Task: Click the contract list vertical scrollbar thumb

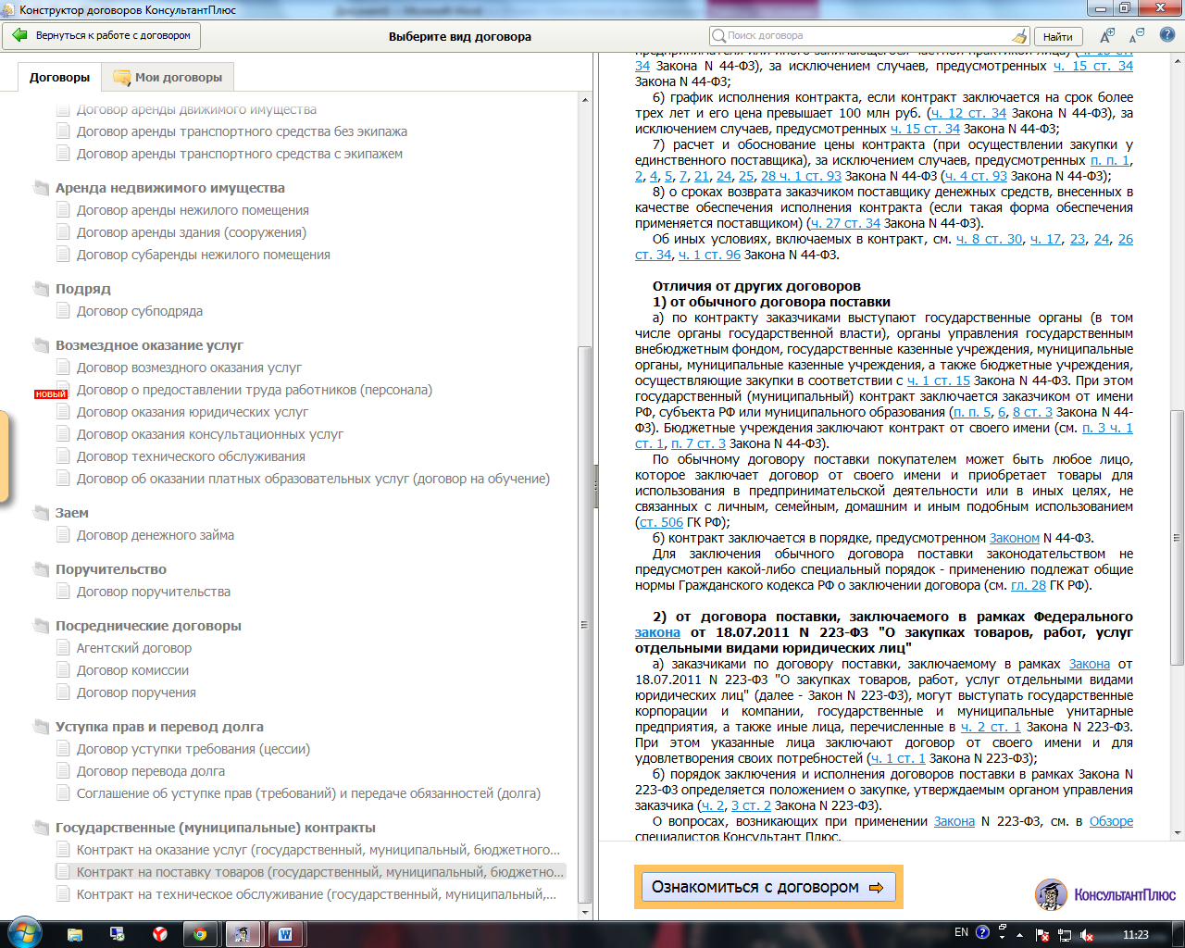Action: click(x=584, y=625)
